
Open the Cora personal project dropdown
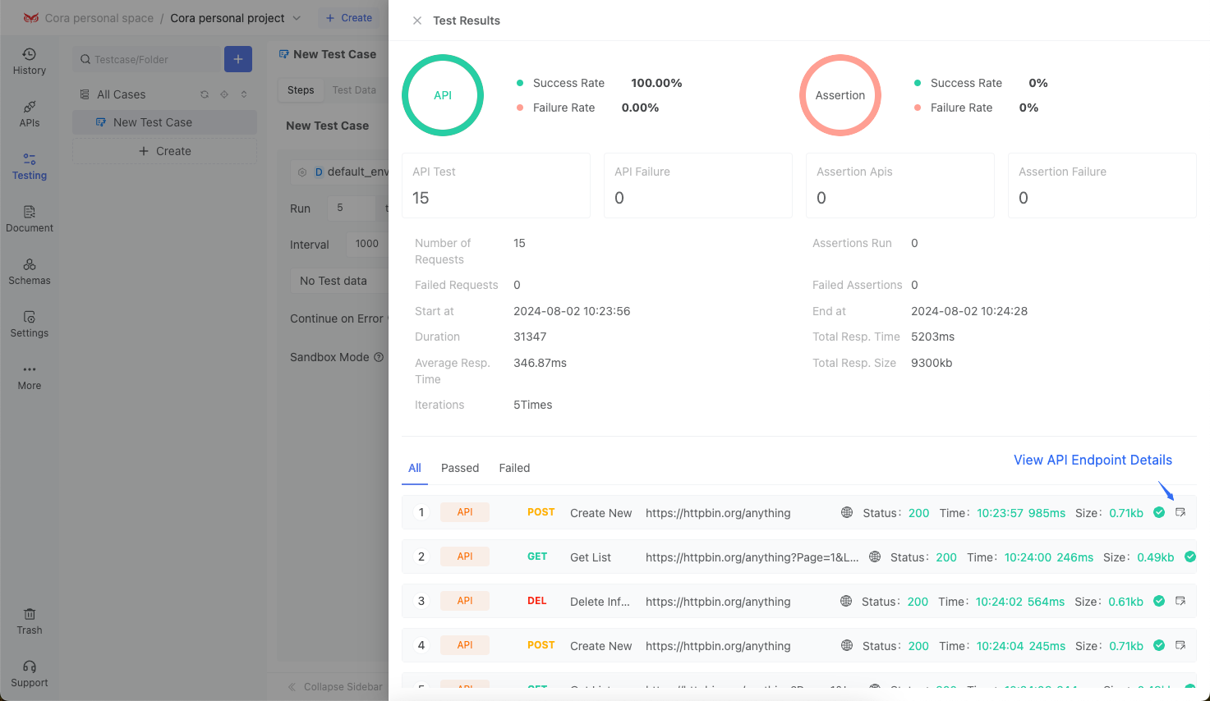235,18
